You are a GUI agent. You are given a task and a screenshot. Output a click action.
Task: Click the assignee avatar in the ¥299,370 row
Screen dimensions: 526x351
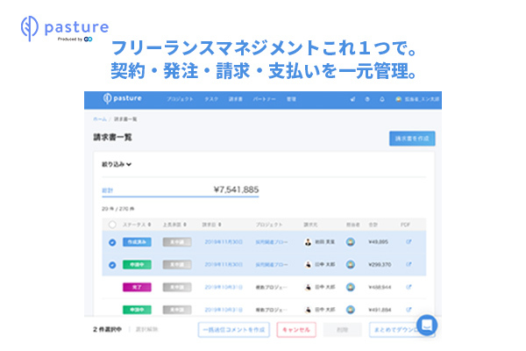pos(351,264)
